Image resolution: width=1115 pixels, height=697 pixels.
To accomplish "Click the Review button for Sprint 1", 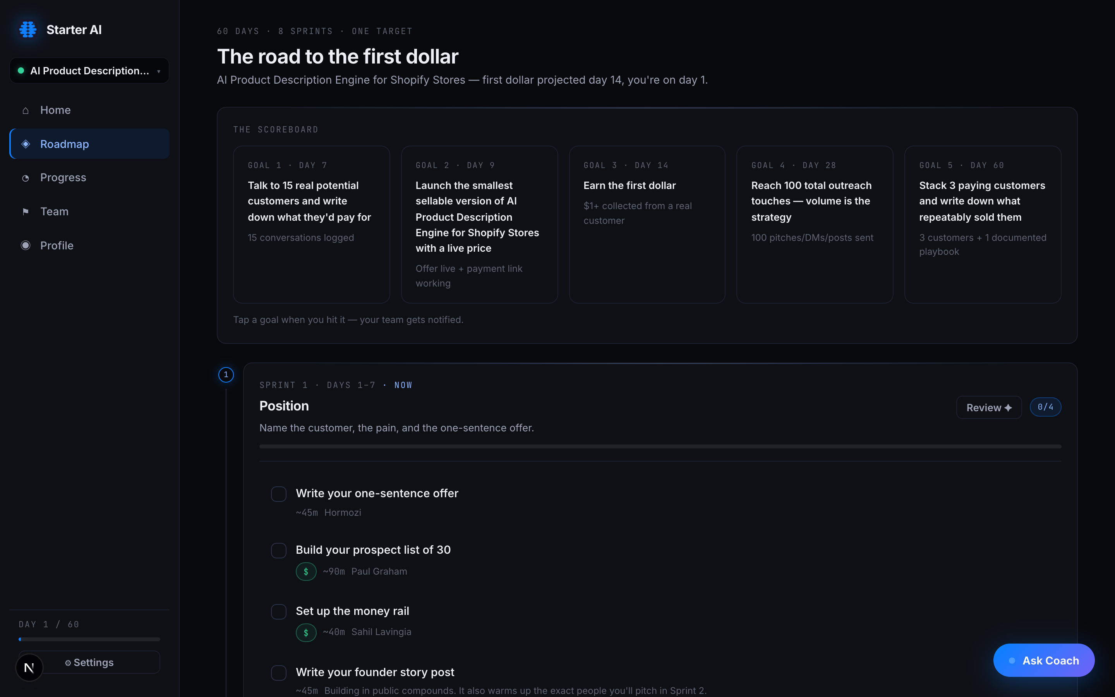I will click(989, 407).
